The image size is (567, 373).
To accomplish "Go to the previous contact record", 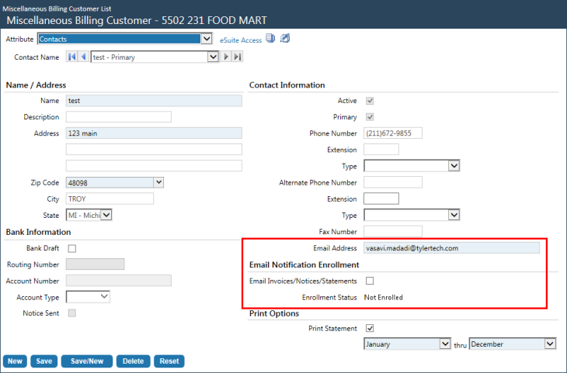I will pyautogui.click(x=83, y=57).
